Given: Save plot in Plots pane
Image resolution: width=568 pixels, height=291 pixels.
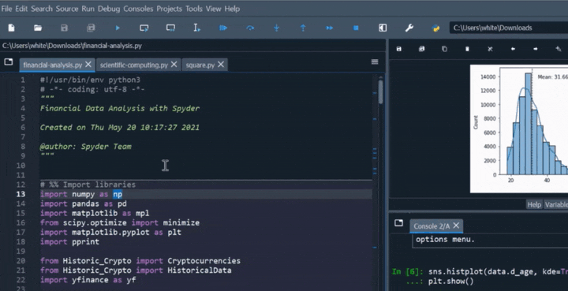Looking at the screenshot, I should point(399,49).
